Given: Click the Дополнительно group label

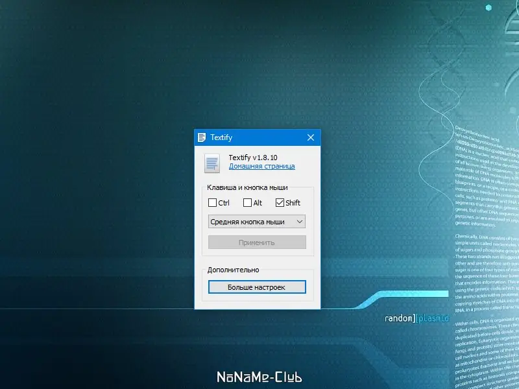Looking at the screenshot, I should (x=233, y=270).
